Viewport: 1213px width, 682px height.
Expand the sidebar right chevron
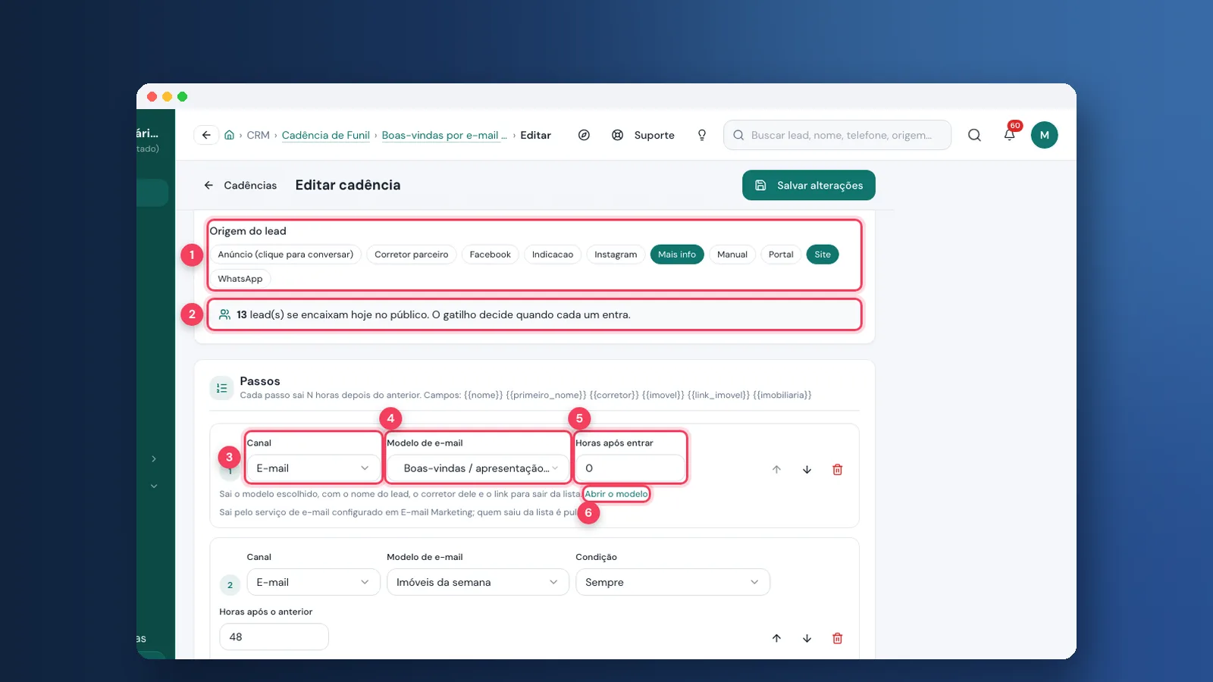click(x=154, y=459)
